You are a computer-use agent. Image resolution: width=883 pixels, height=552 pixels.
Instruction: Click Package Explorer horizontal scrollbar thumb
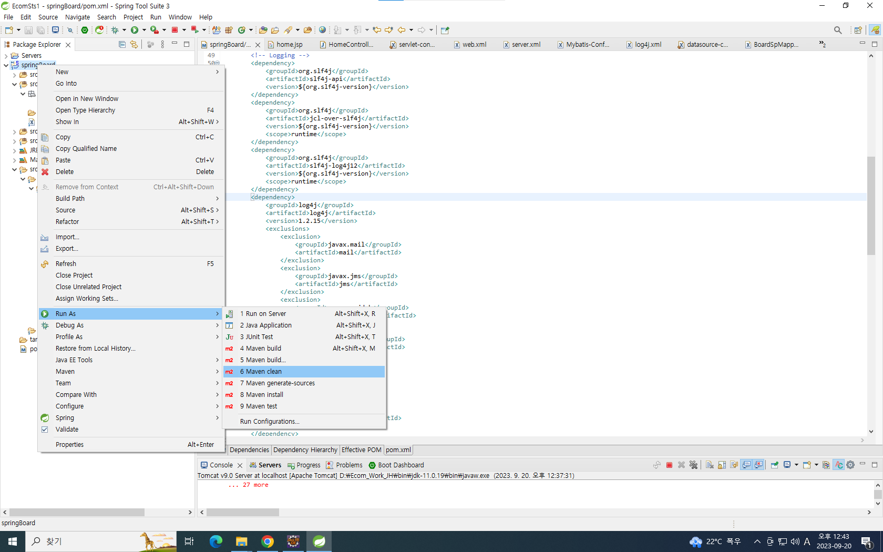[x=77, y=512]
